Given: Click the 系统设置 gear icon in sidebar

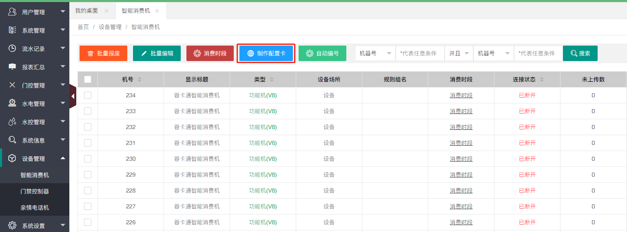Looking at the screenshot, I should click(x=12, y=225).
